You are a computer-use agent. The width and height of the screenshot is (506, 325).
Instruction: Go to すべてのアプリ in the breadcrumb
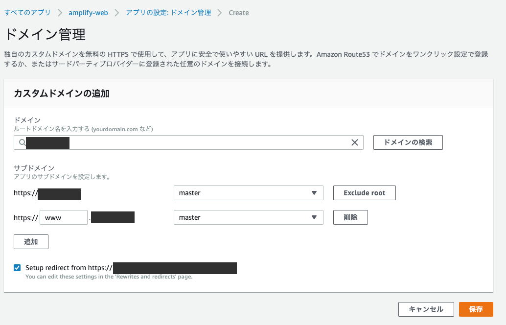[x=28, y=13]
